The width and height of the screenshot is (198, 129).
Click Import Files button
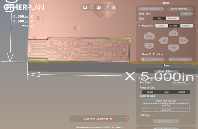[x=166, y=71]
